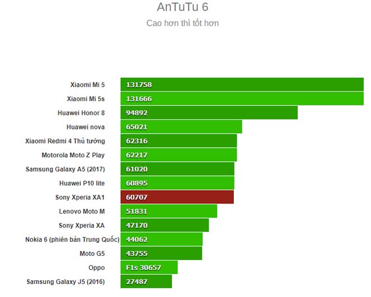Click the AnTuTu 6 chart title
371x297 pixels.
pyautogui.click(x=183, y=7)
